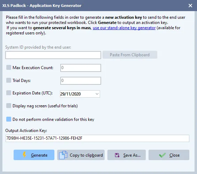
Task: Click the lightning bolt icon on Generate
Action: pos(24,155)
